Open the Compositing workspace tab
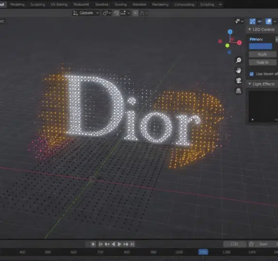This screenshot has height=261, width=278. pos(184,4)
